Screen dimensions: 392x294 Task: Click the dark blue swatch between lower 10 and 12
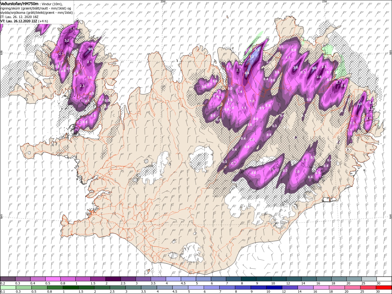[x=274, y=288]
